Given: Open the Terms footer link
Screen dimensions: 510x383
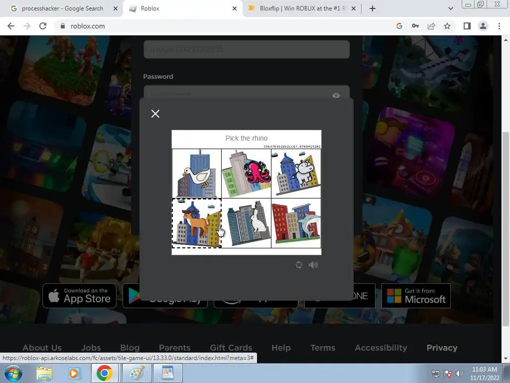Looking at the screenshot, I should click(x=323, y=348).
